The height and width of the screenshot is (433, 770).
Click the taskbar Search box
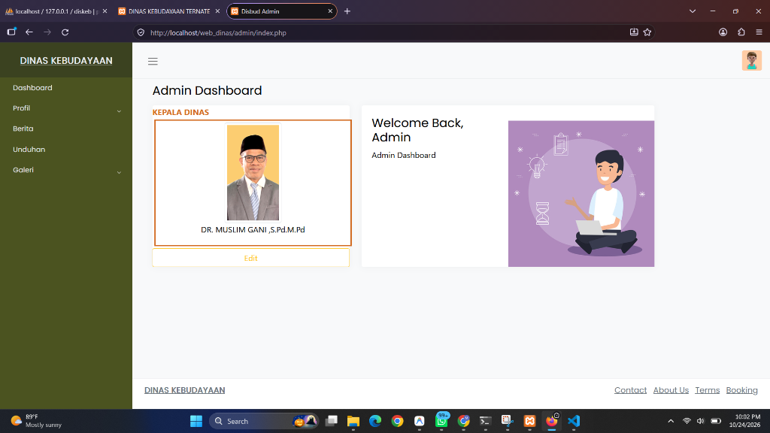[264, 421]
